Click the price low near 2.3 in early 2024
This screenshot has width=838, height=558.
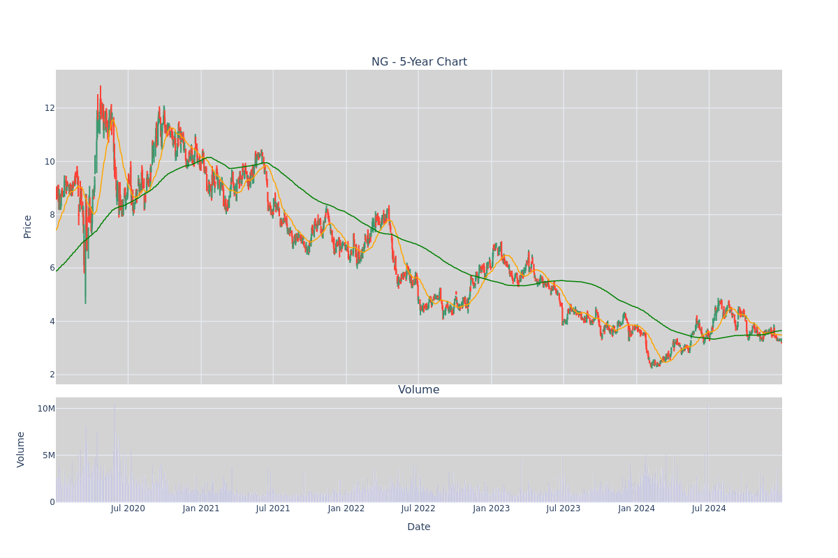click(x=652, y=364)
